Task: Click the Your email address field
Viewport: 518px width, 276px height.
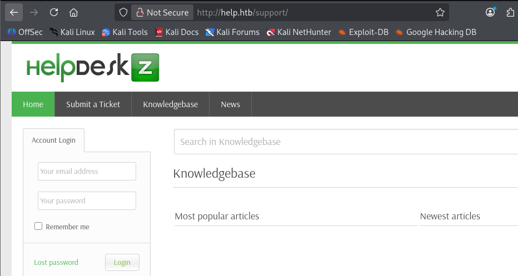Action: 87,172
